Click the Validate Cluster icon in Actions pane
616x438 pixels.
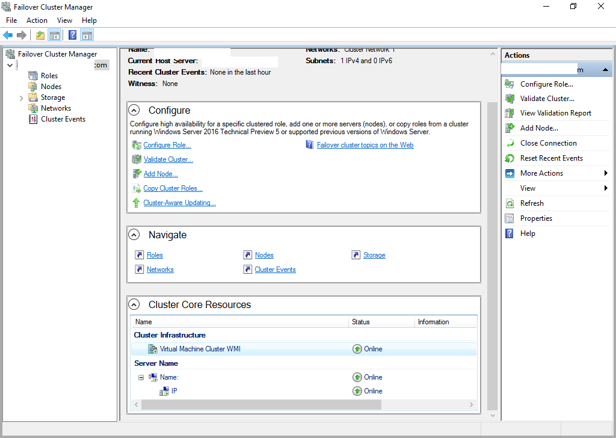click(510, 99)
